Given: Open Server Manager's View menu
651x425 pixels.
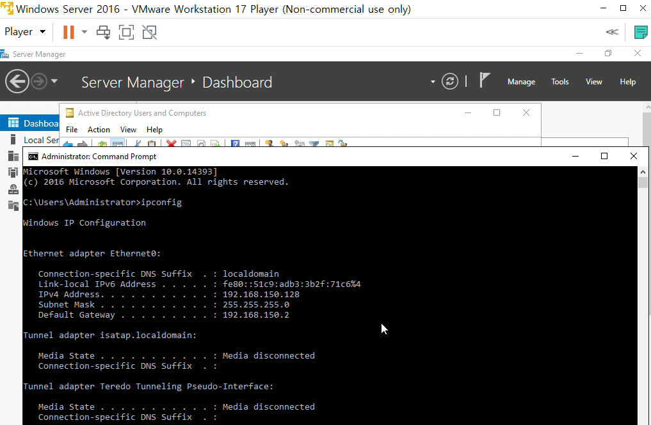Looking at the screenshot, I should (x=593, y=82).
